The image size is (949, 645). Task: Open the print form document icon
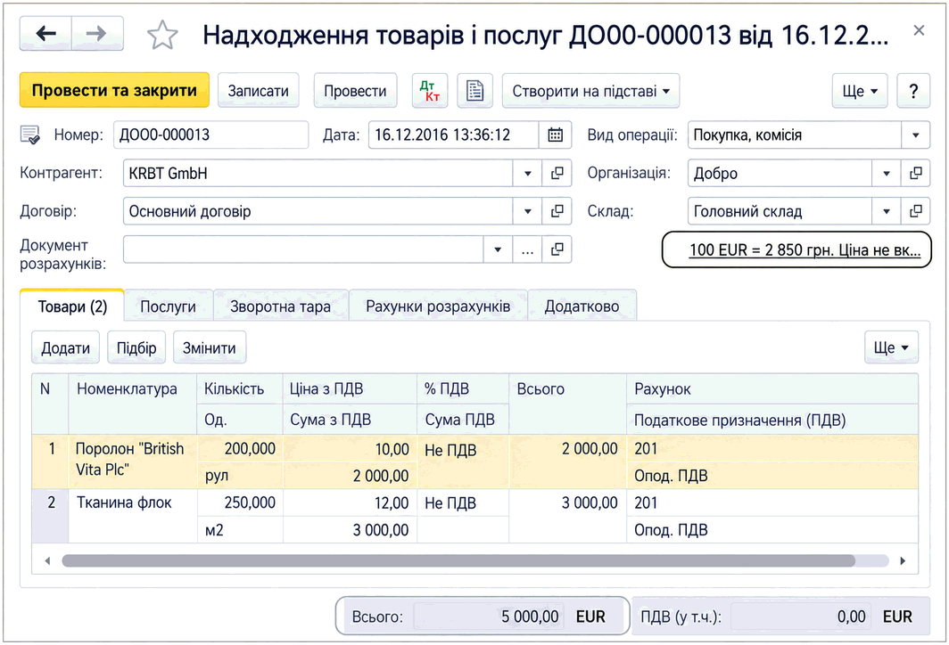coord(475,91)
